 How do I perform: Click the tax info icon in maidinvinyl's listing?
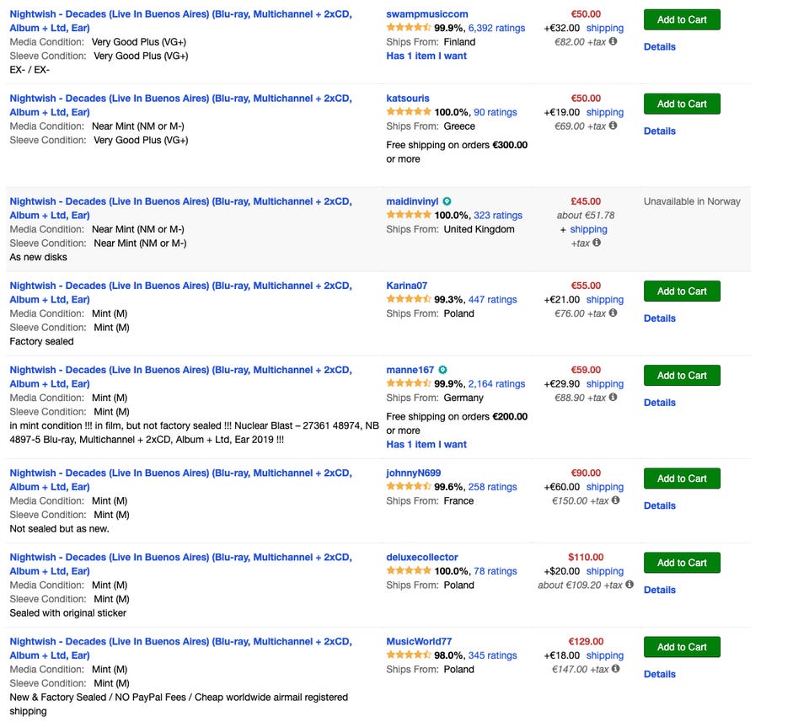[x=597, y=243]
